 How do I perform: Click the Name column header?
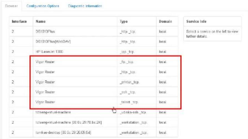[41, 21]
